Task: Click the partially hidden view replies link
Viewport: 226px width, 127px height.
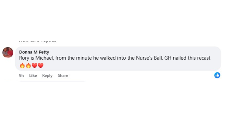Action: pos(38,41)
